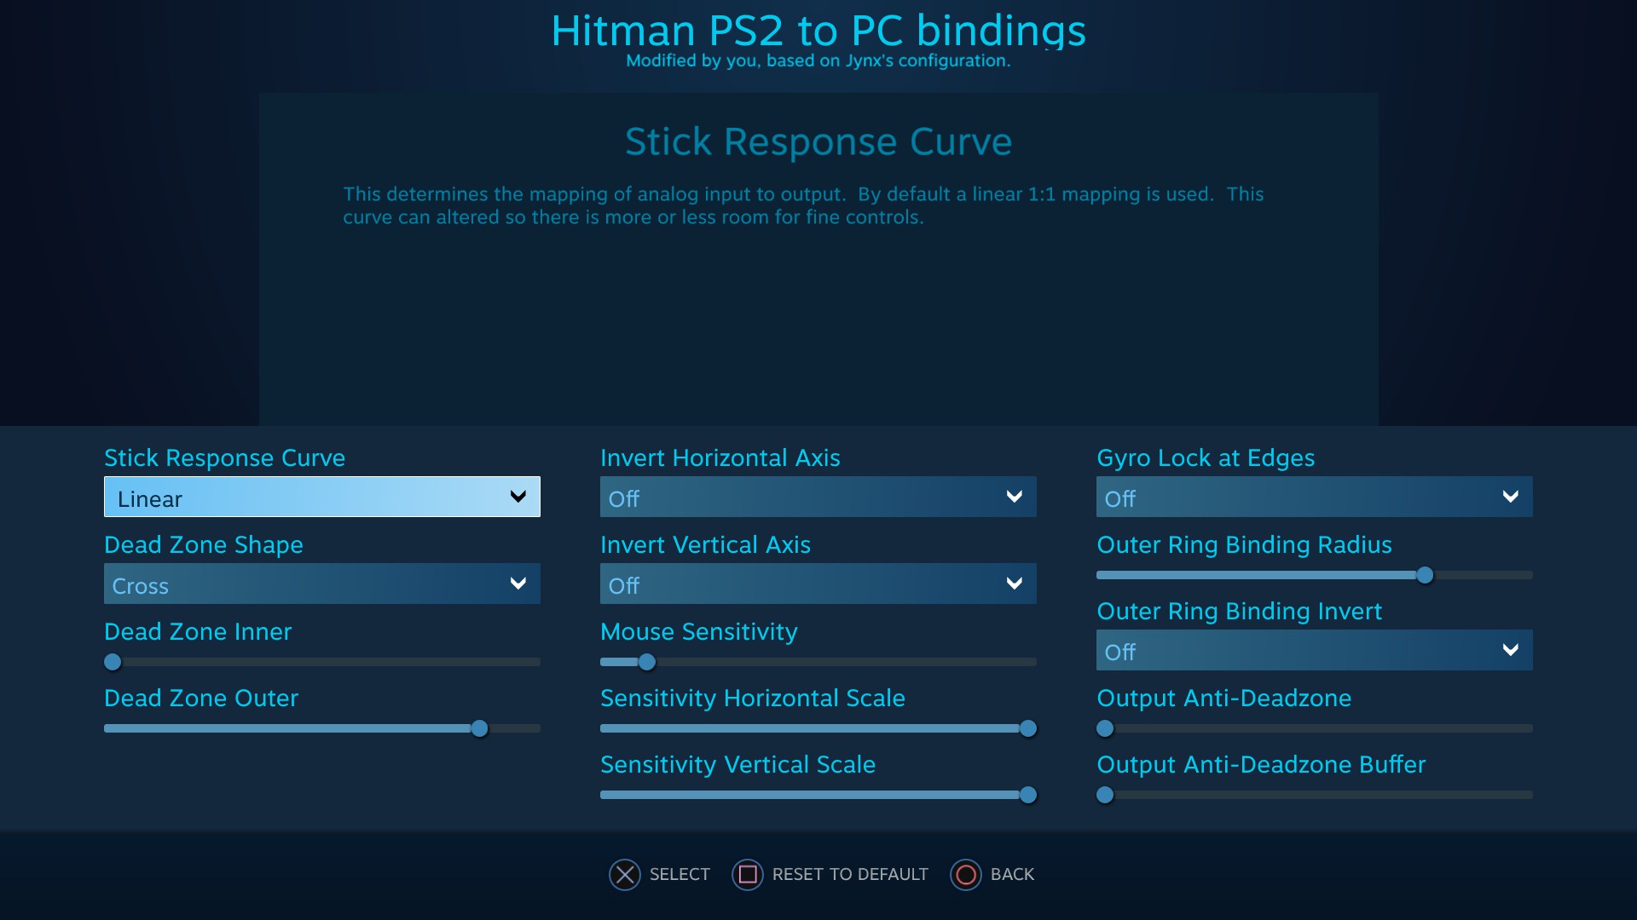Screen dimensions: 1637x920
Task: Open the Stick Response Curve dropdown
Action: point(322,497)
